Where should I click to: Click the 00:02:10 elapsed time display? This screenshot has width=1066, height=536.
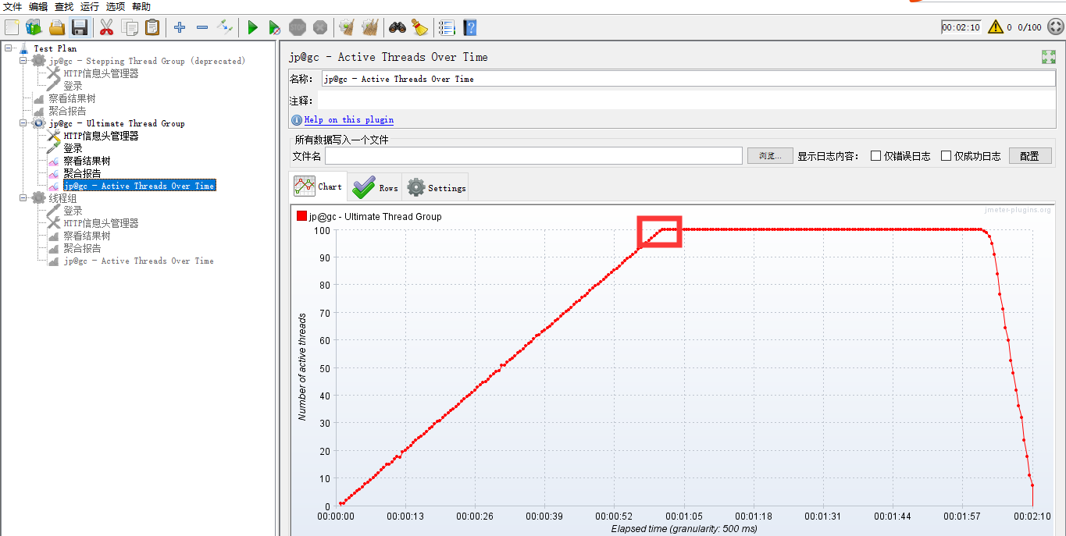[x=961, y=27]
